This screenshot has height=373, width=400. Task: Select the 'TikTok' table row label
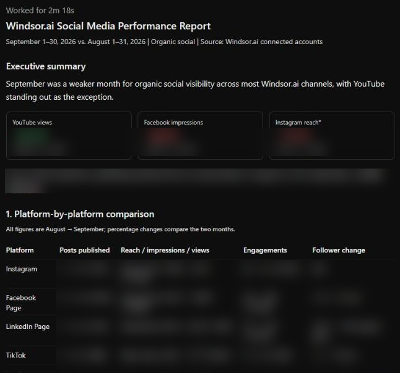click(16, 356)
